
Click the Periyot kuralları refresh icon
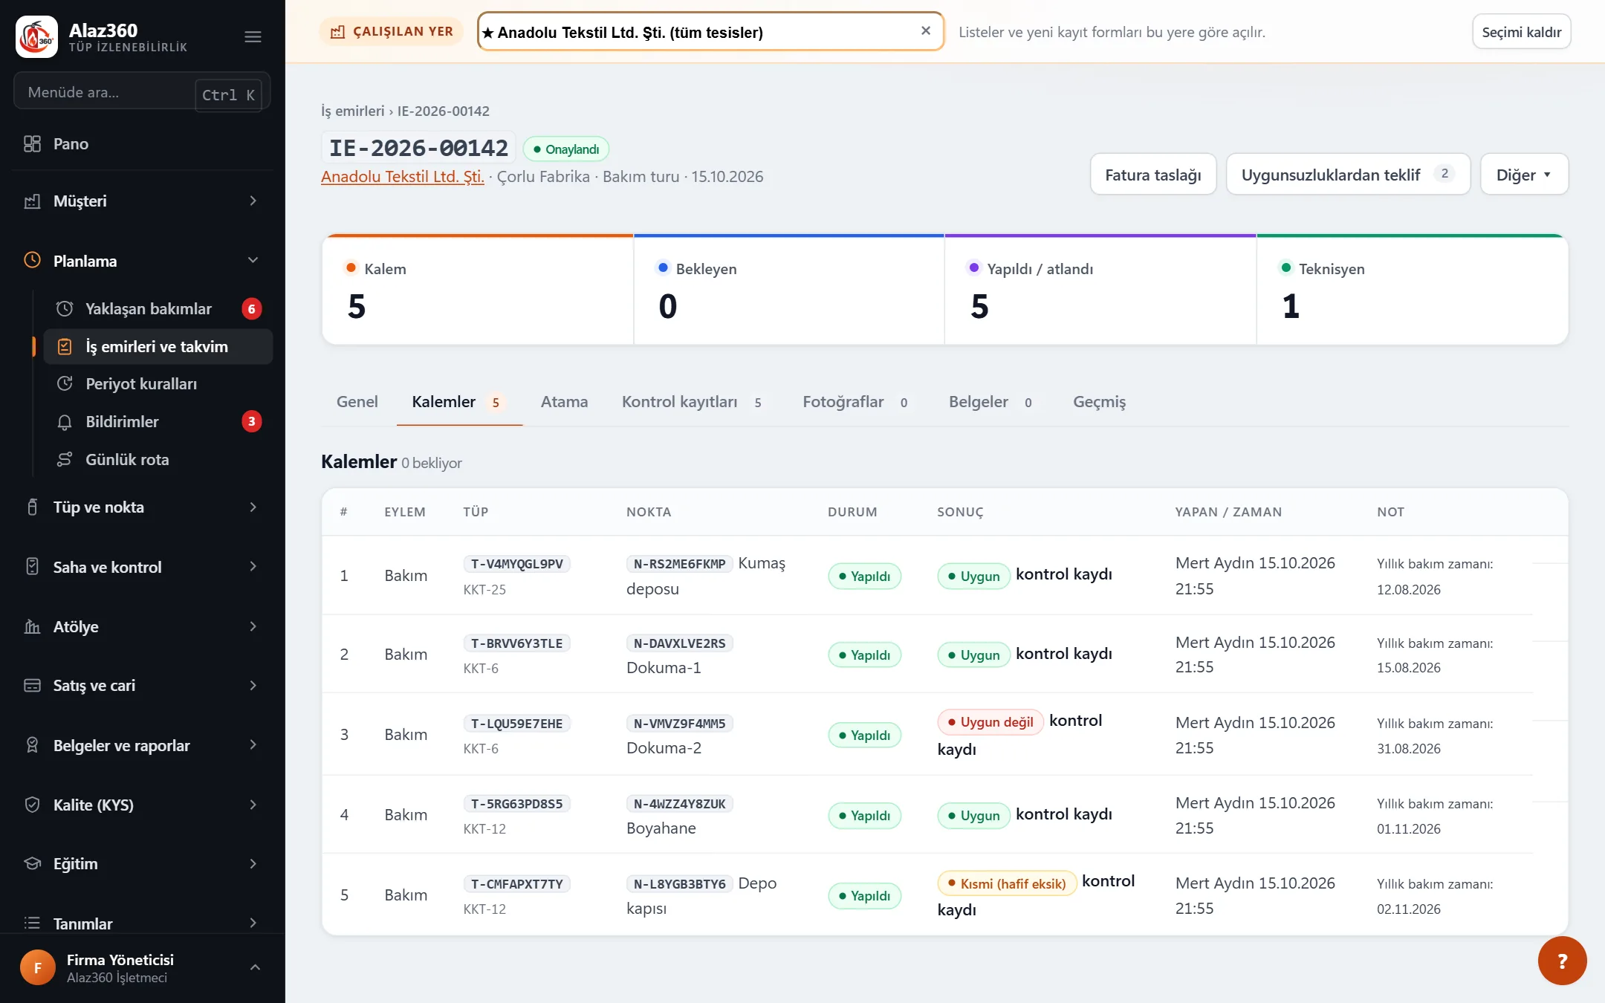click(x=65, y=384)
